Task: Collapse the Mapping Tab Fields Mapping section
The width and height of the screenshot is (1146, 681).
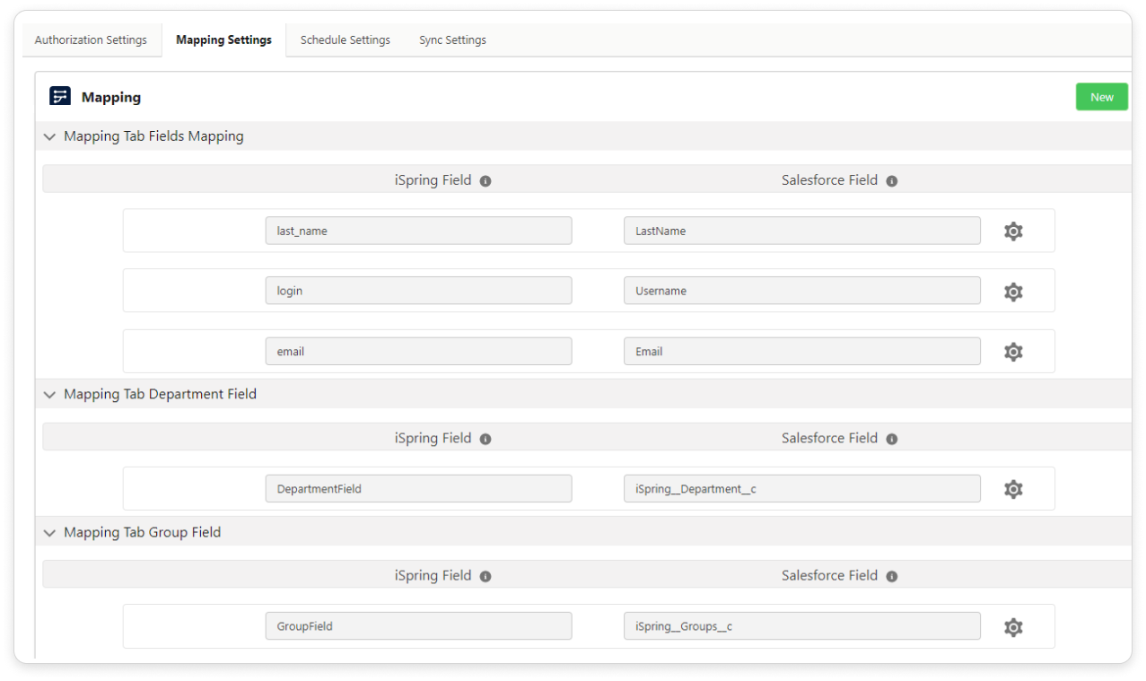Action: 49,137
